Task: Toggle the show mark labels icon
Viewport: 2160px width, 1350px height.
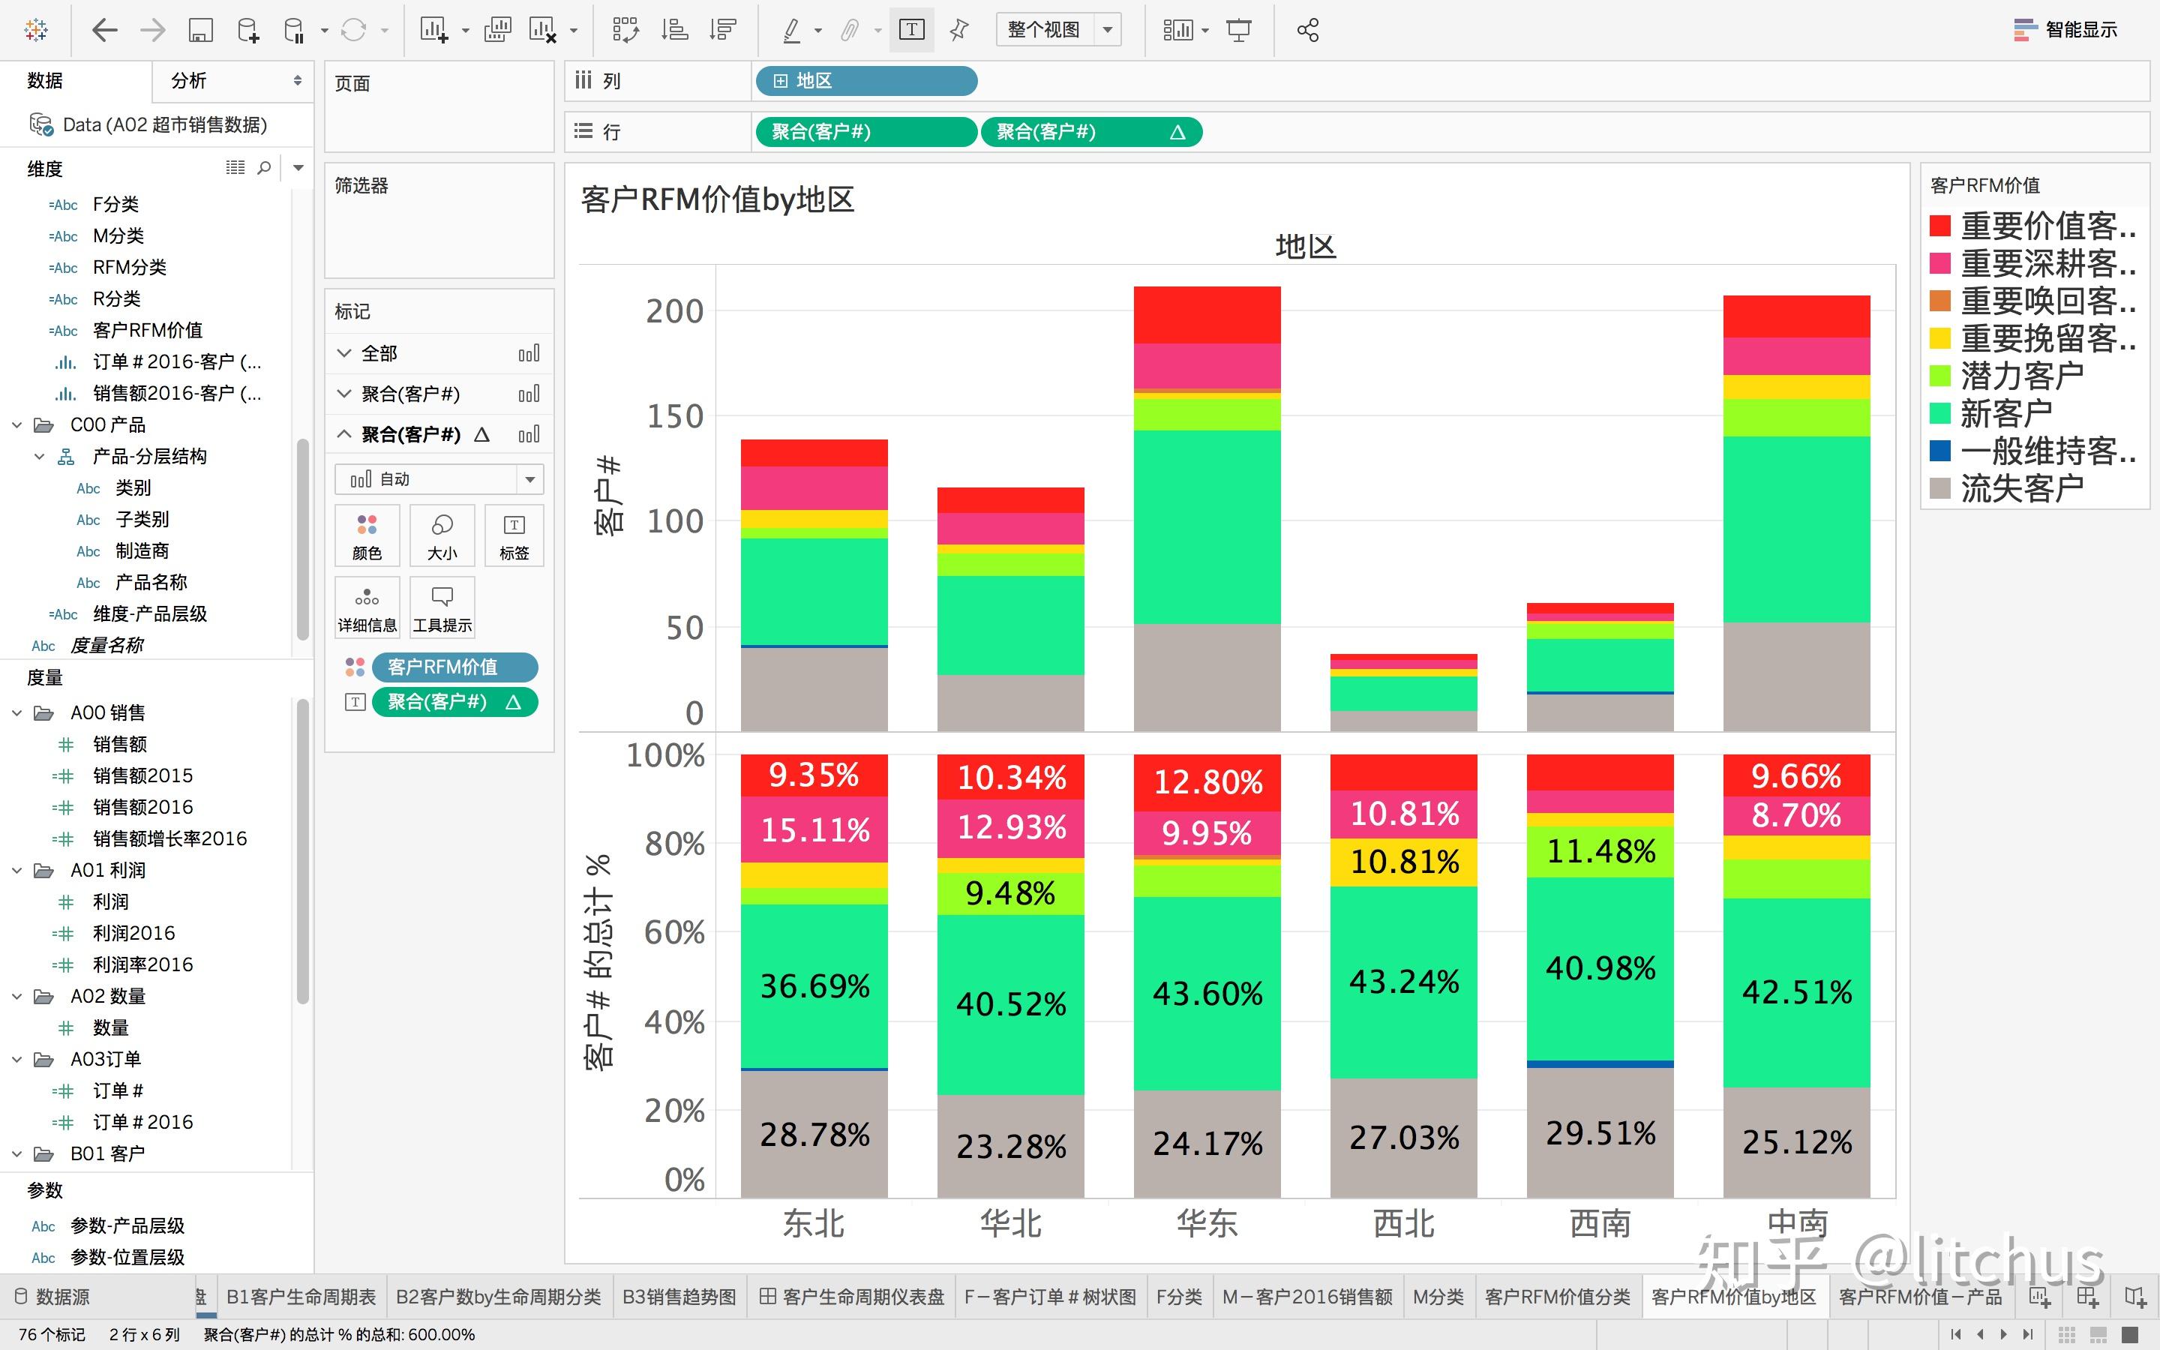Action: click(x=911, y=30)
